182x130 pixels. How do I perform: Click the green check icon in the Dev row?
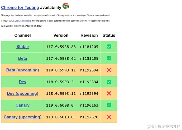coord(109,82)
